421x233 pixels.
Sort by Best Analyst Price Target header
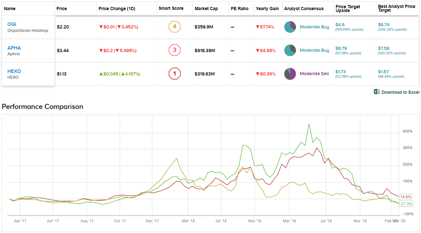(397, 9)
